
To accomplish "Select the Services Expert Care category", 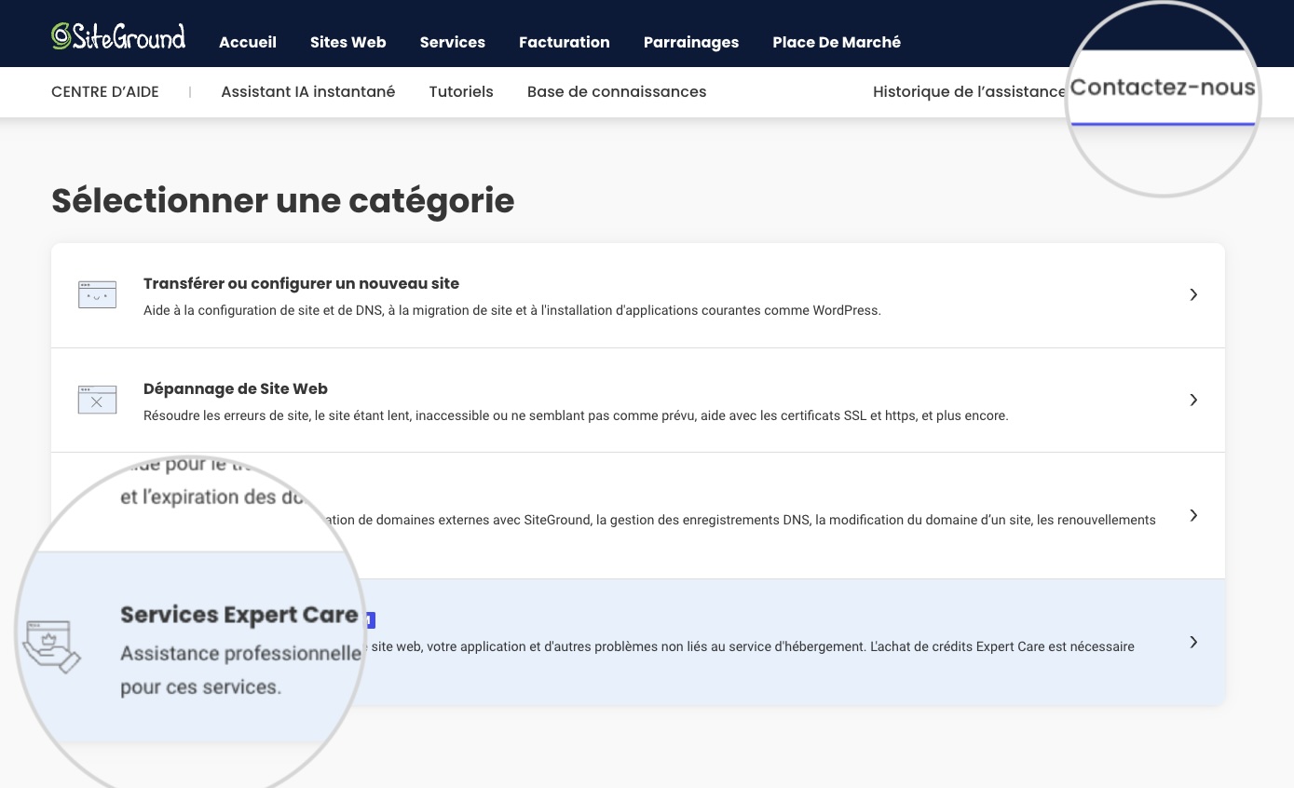I will [638, 642].
